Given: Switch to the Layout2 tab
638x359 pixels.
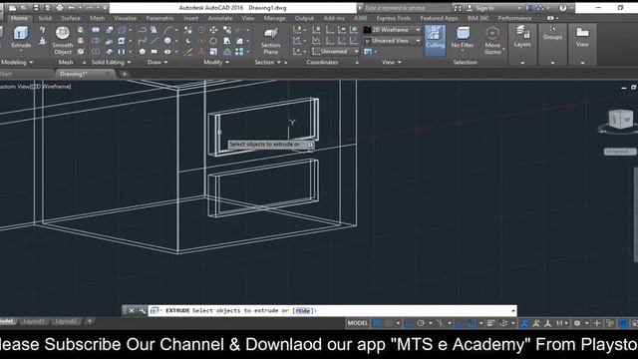Looking at the screenshot, I should coord(66,321).
